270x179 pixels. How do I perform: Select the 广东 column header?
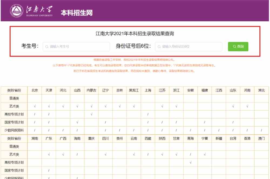pos(49,138)
